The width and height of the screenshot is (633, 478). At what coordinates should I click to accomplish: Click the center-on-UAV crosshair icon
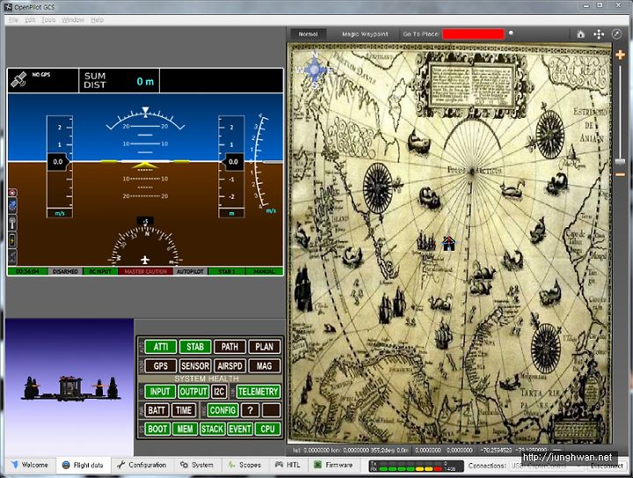[599, 34]
